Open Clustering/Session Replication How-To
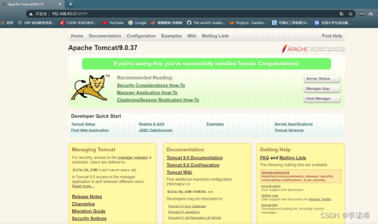 coord(158,100)
